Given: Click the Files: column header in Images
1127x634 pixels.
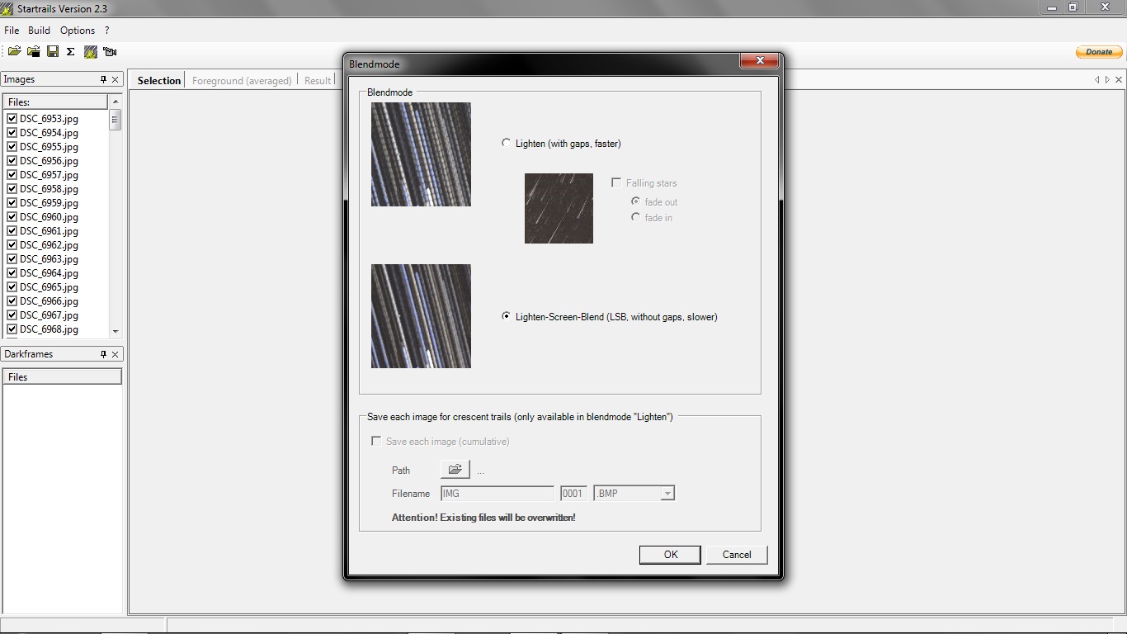Looking at the screenshot, I should click(x=55, y=102).
